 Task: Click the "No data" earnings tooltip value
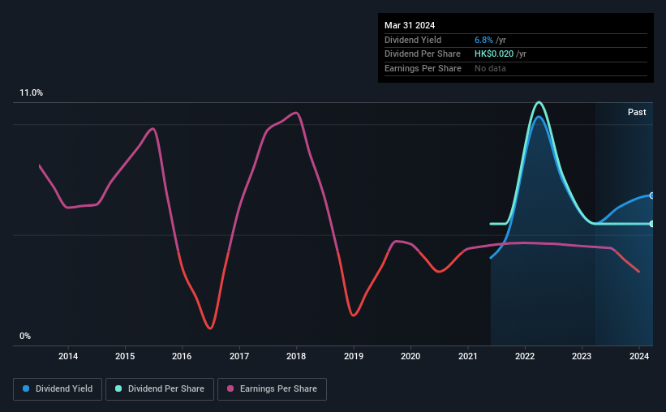[x=491, y=69]
